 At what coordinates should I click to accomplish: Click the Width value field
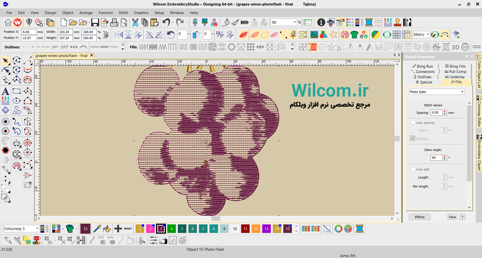pyautogui.click(x=65, y=32)
